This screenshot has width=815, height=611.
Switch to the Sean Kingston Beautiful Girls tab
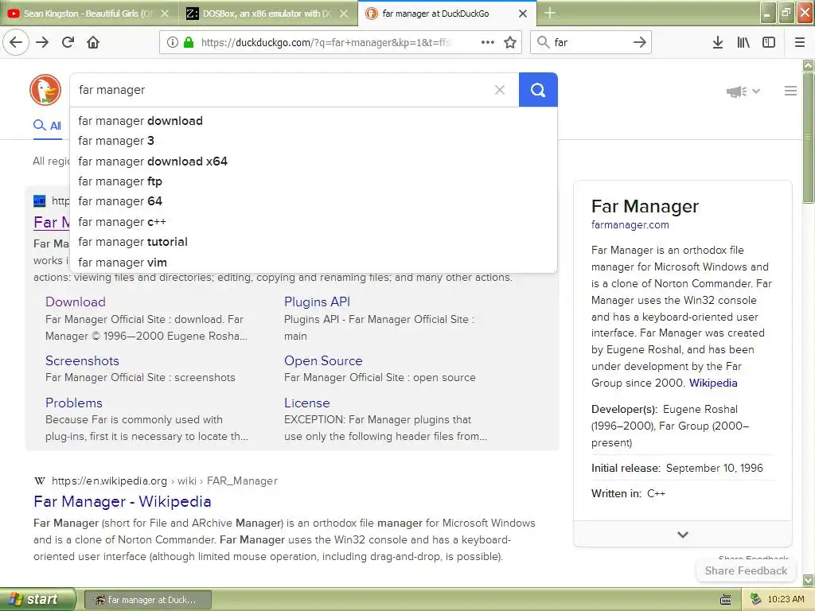coord(88,14)
